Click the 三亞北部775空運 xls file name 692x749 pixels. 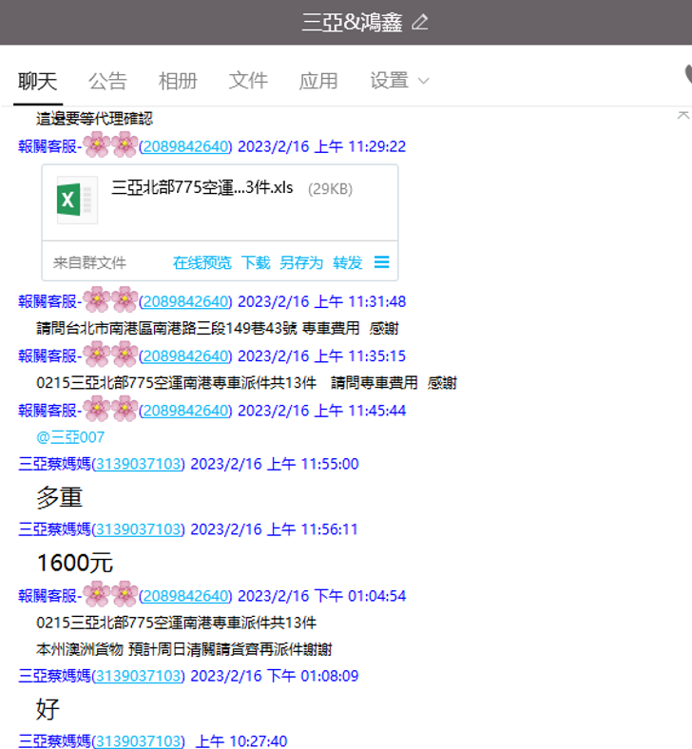[202, 187]
